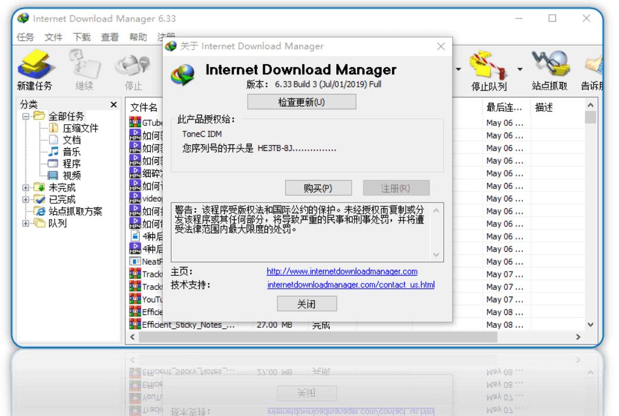Viewport: 619px width, 416px height.
Task: Select the 文档 category
Action: coord(71,140)
